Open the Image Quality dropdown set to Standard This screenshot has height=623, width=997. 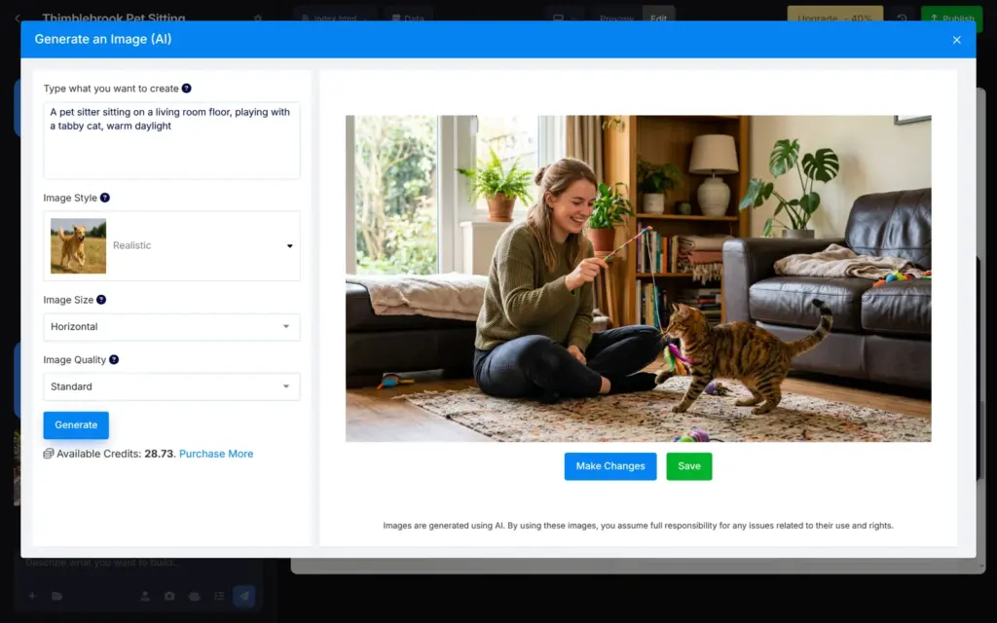tap(171, 386)
